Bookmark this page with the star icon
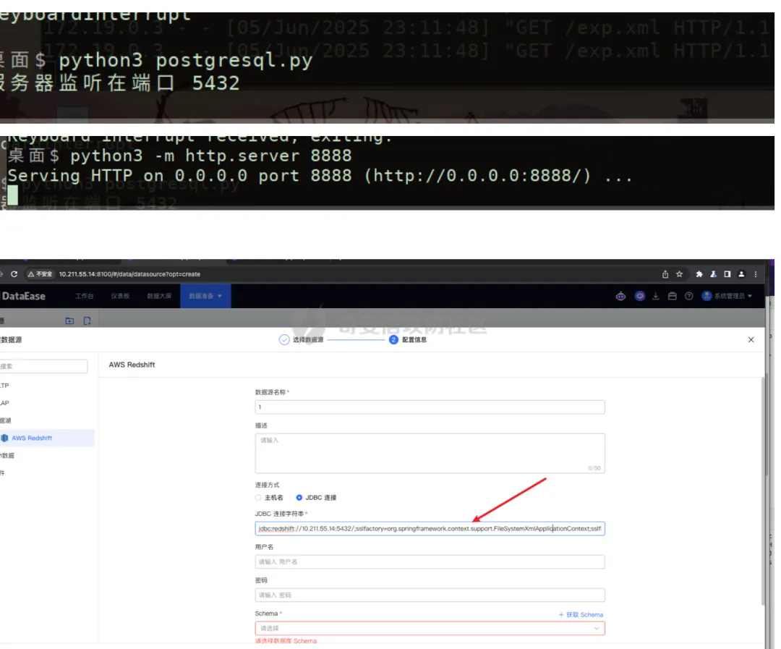Image resolution: width=781 pixels, height=649 pixels. (679, 274)
